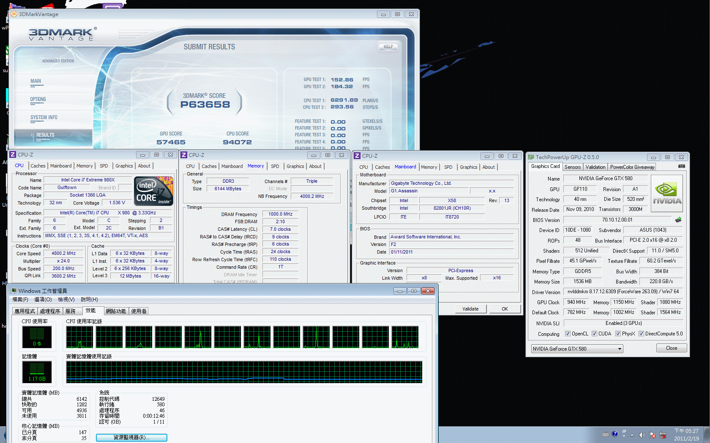Click DRAM Frequency value 1000.0 MHz

[x=281, y=214]
